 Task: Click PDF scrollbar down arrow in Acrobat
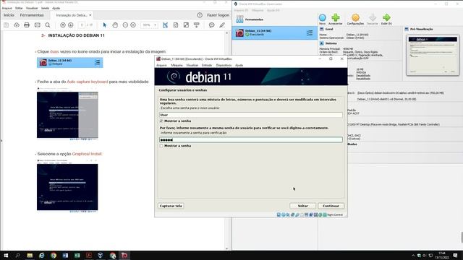click(x=226, y=248)
